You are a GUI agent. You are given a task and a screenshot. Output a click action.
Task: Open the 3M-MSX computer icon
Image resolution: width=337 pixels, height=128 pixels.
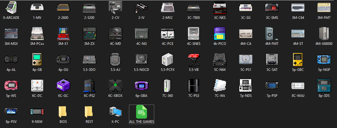click(x=11, y=34)
